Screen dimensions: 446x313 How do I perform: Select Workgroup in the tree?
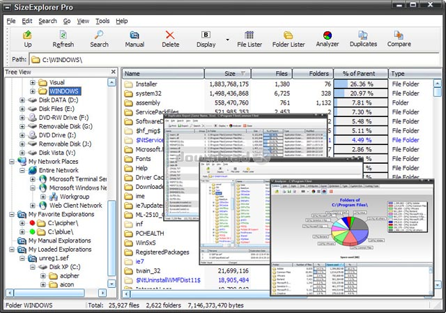(x=75, y=197)
